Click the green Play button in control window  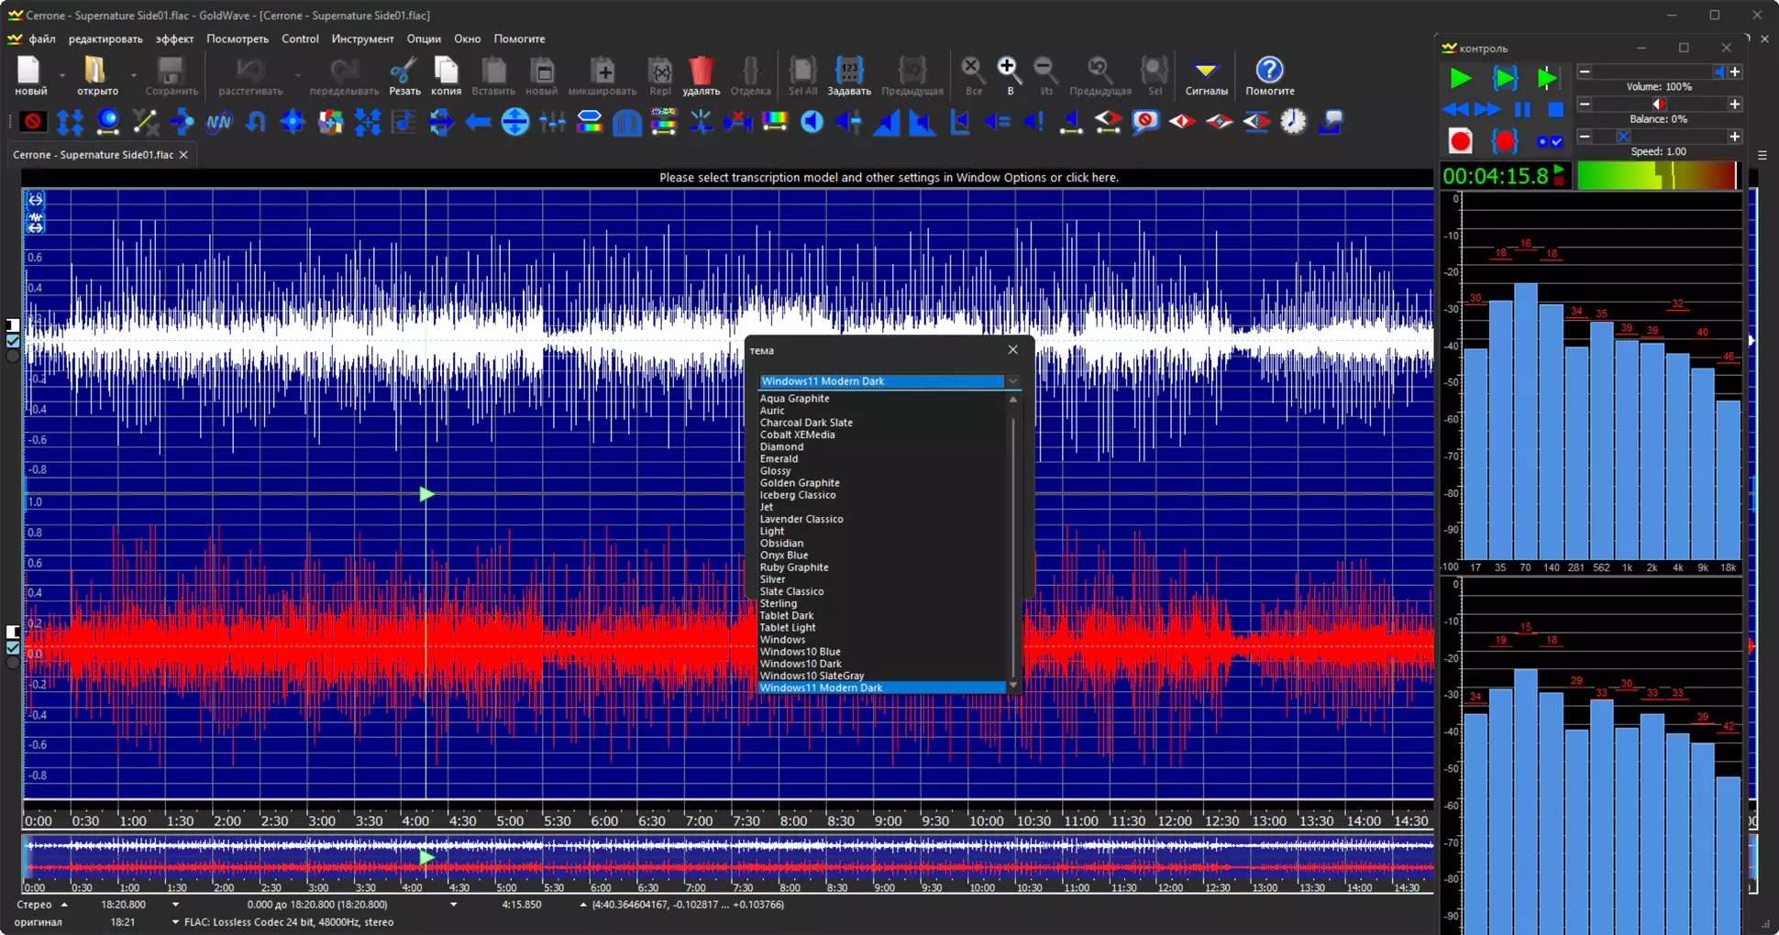[x=1460, y=79]
